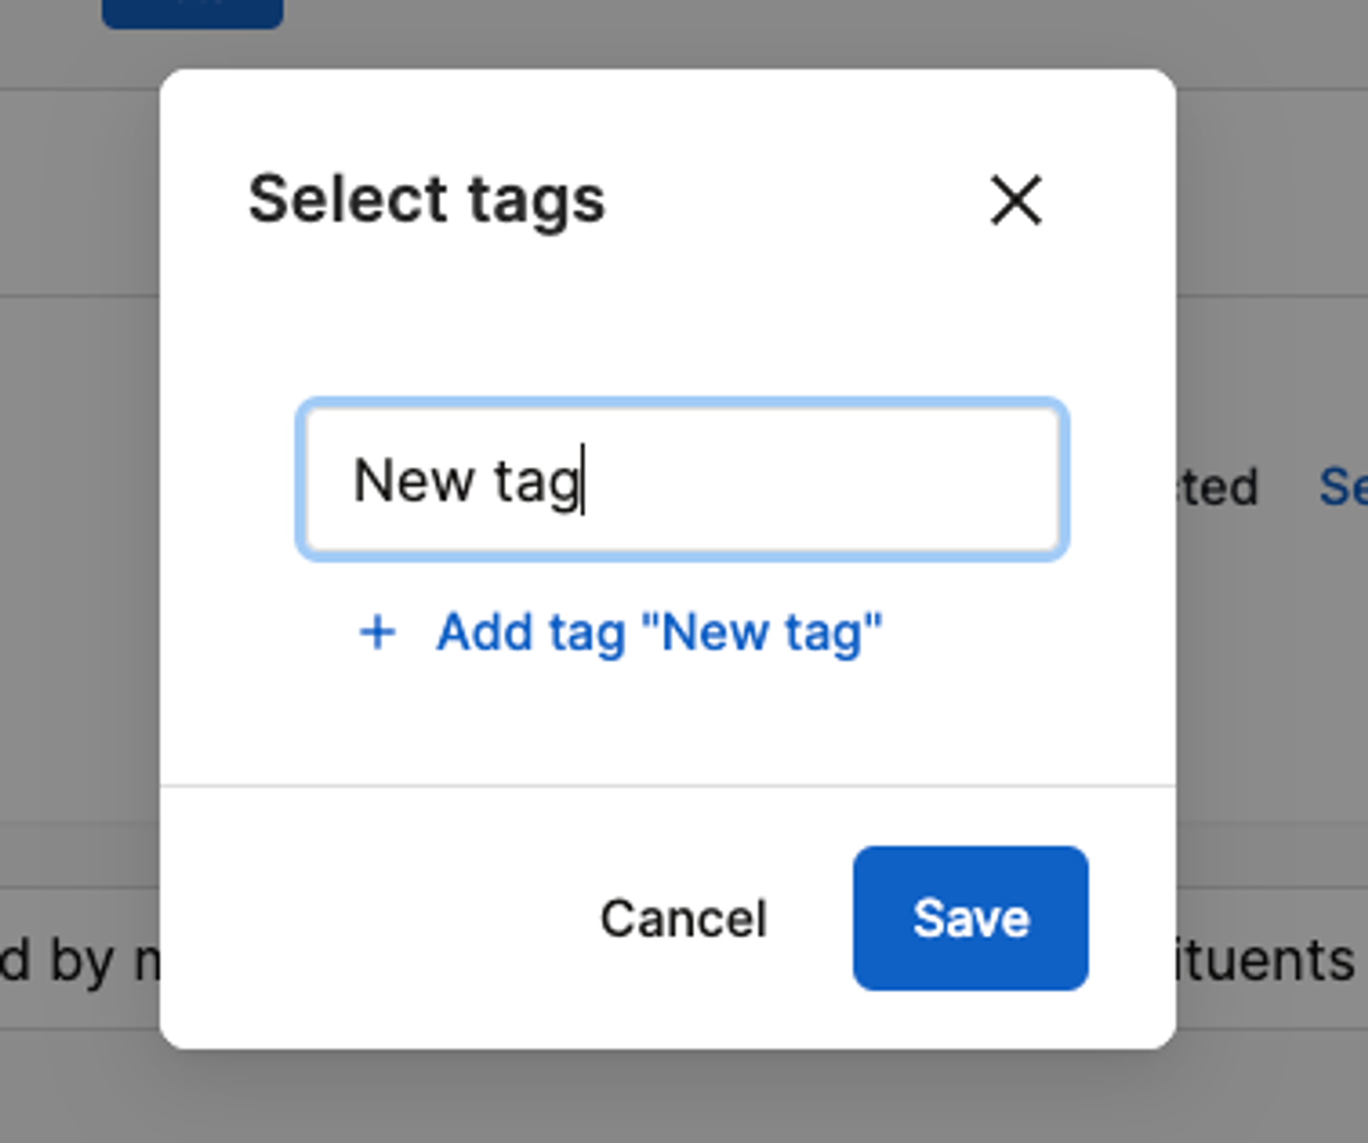Focus the tag name input field
Image resolution: width=1368 pixels, height=1143 pixels.
pyautogui.click(x=683, y=479)
